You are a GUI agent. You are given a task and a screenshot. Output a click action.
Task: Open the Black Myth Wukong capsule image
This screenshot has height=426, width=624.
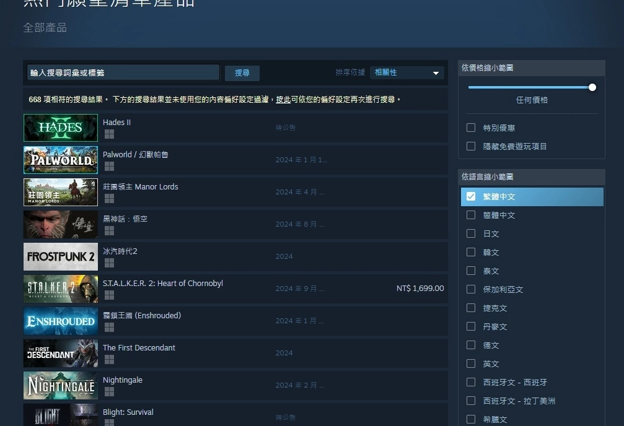coord(61,224)
